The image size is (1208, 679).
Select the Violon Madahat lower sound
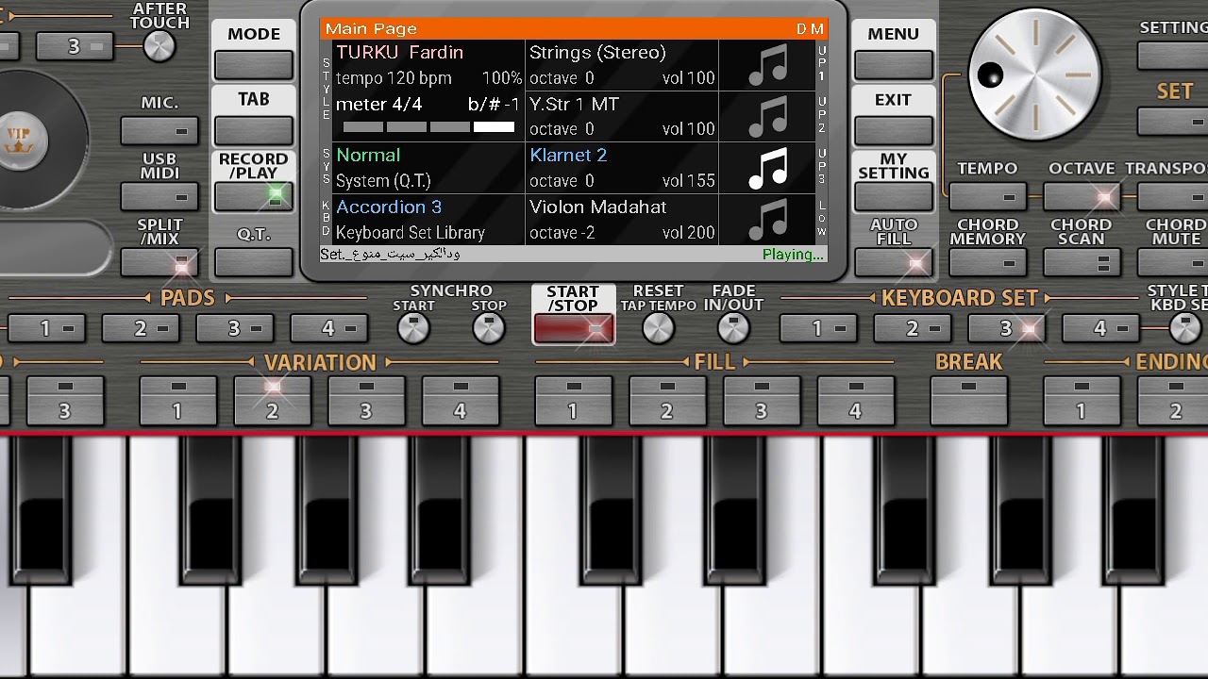tap(622, 220)
